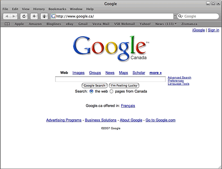Switch to Maps search
The height and width of the screenshot is (169, 222).
(124, 73)
